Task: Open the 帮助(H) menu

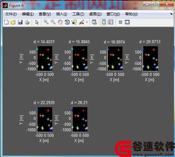Action: (131, 14)
